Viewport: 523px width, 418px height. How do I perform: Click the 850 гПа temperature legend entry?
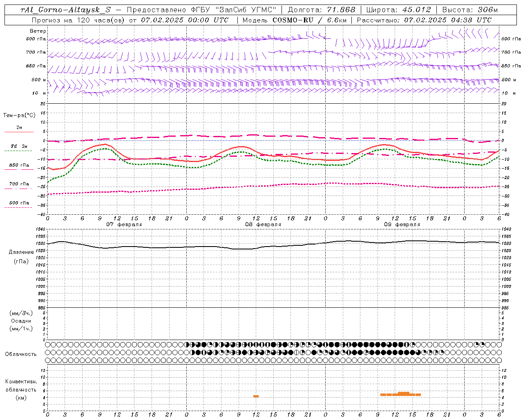coord(19,165)
